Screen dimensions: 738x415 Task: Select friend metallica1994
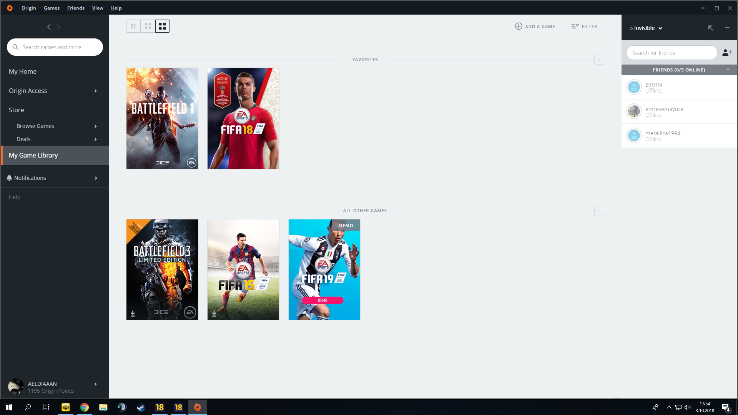[679, 136]
